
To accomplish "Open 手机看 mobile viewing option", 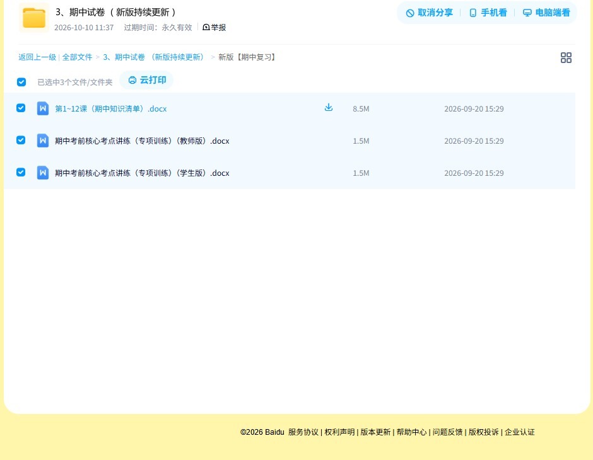I will [488, 13].
